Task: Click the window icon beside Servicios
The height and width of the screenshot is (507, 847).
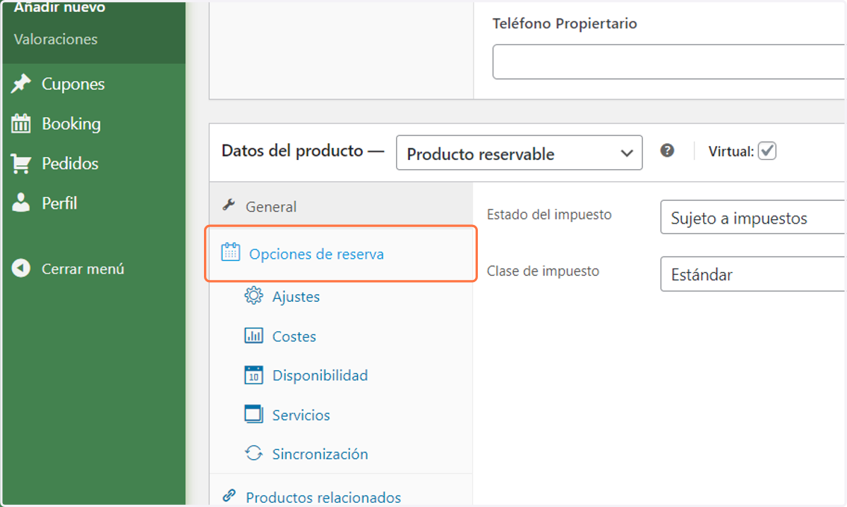Action: tap(253, 414)
